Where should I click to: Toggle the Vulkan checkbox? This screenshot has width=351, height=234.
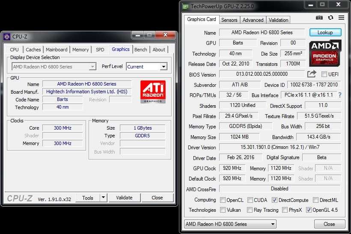[223, 210]
